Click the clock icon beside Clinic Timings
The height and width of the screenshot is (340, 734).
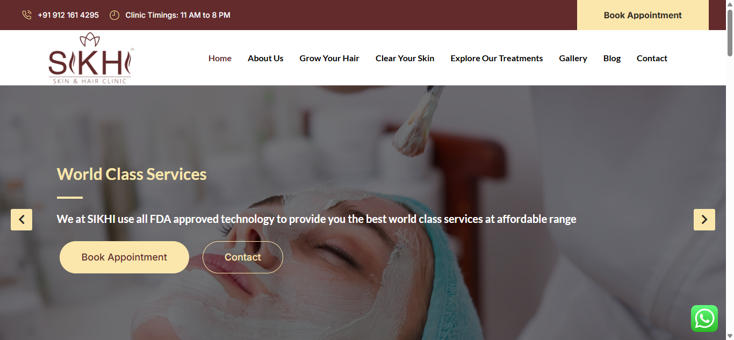(114, 15)
